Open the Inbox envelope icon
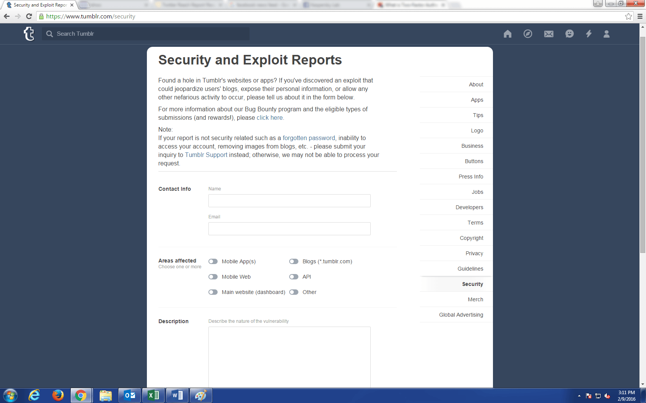This screenshot has height=403, width=646. (549, 34)
